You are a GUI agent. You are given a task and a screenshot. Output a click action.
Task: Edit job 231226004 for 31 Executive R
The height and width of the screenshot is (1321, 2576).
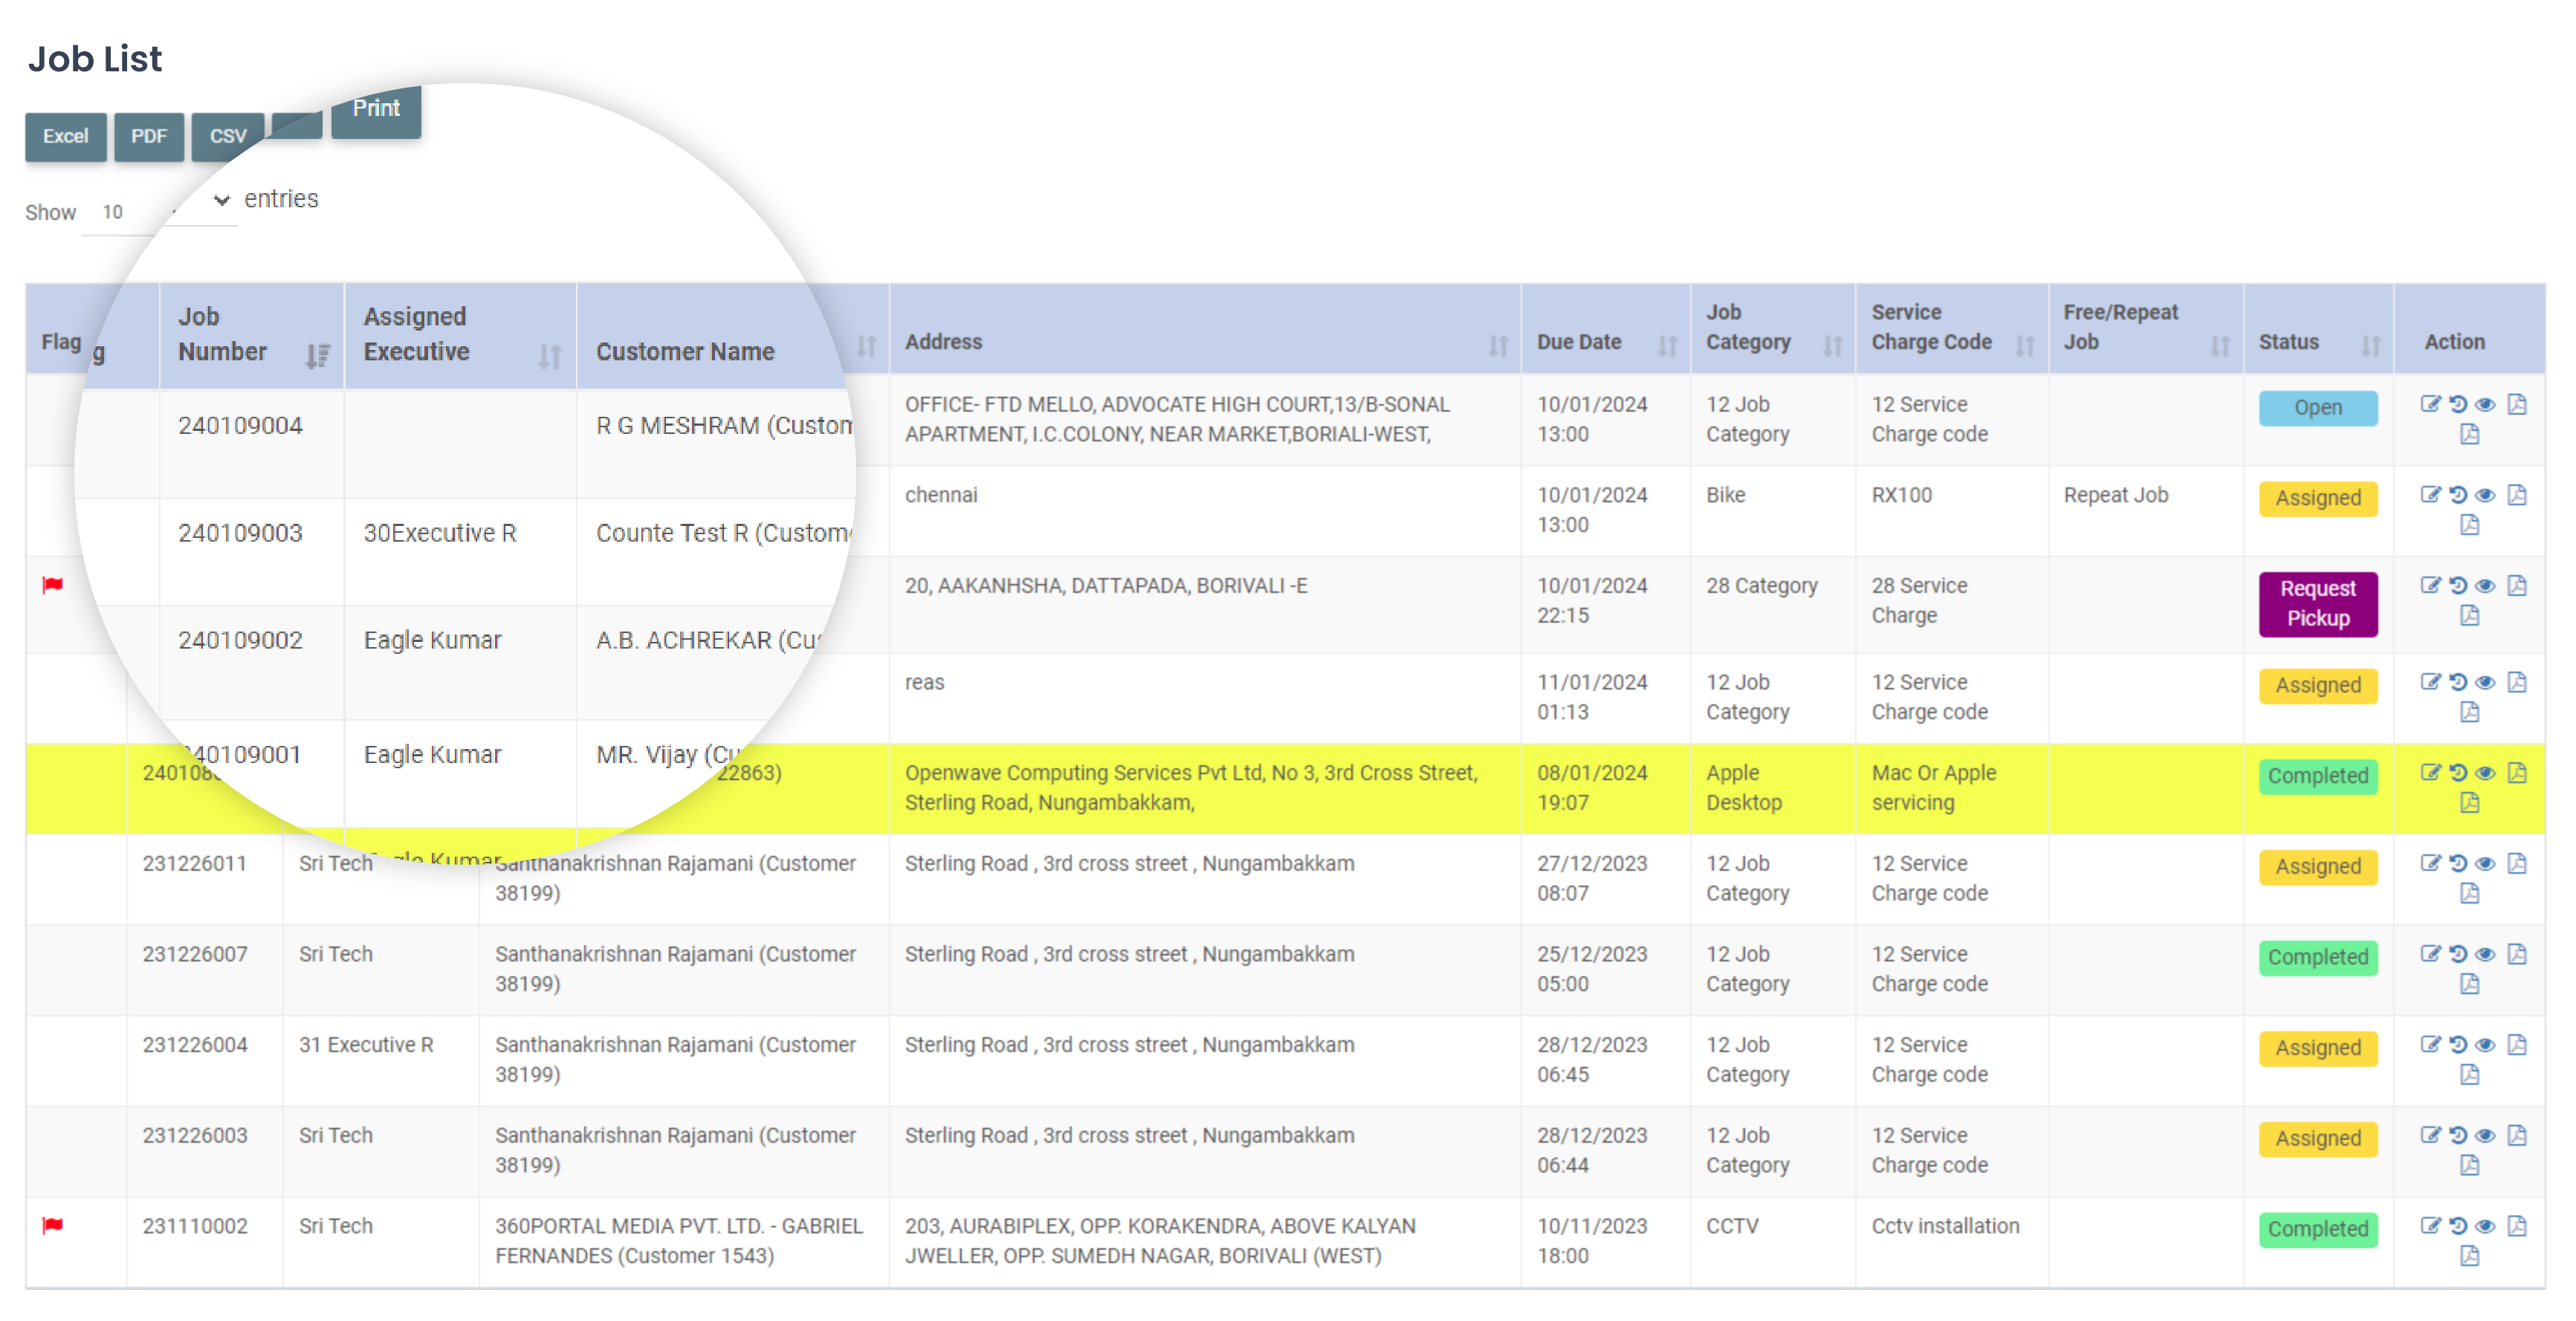pyautogui.click(x=2430, y=1044)
